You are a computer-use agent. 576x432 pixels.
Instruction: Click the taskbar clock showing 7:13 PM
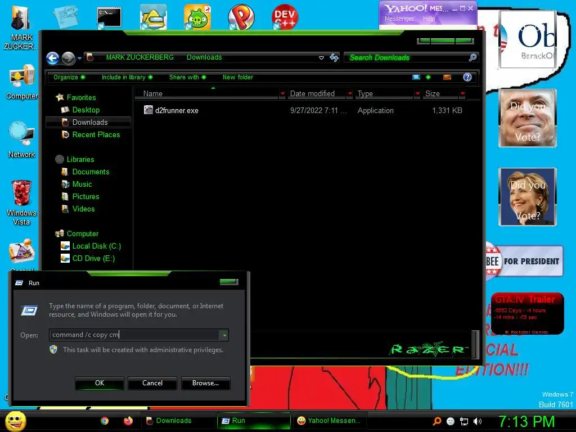click(x=526, y=421)
